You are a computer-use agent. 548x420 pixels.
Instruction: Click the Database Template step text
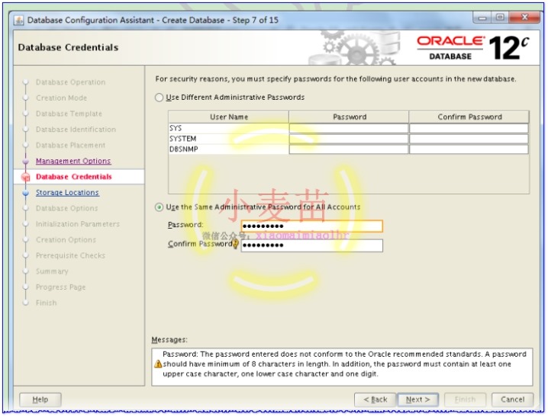click(69, 114)
